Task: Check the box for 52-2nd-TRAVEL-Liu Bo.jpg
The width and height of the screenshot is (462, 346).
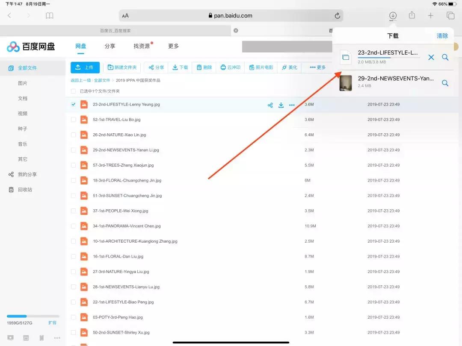Action: pos(74,120)
